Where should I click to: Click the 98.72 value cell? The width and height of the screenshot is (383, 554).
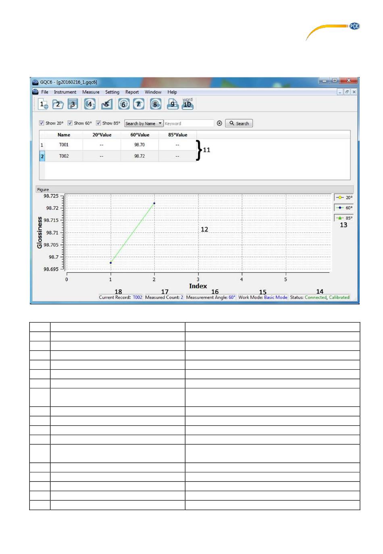139,156
